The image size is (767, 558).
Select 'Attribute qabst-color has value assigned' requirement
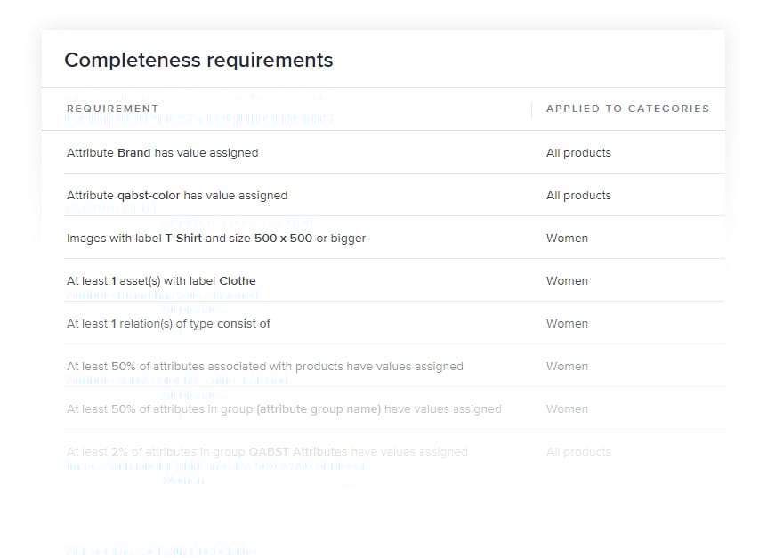coord(177,196)
